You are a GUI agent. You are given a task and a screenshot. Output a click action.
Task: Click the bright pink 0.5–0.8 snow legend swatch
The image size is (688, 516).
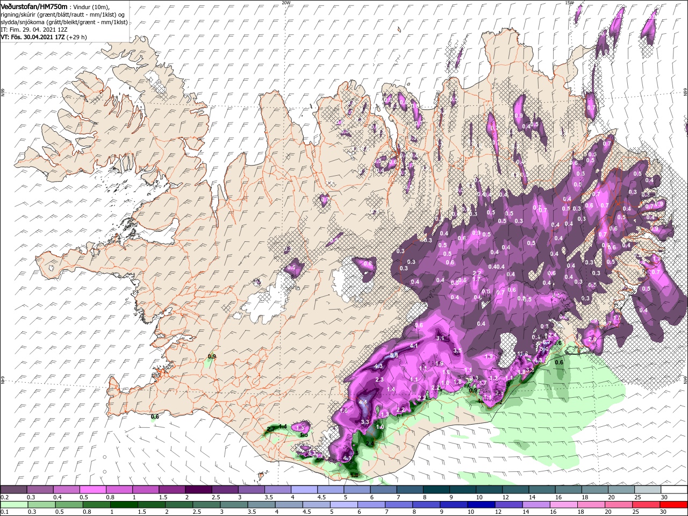tap(92, 490)
